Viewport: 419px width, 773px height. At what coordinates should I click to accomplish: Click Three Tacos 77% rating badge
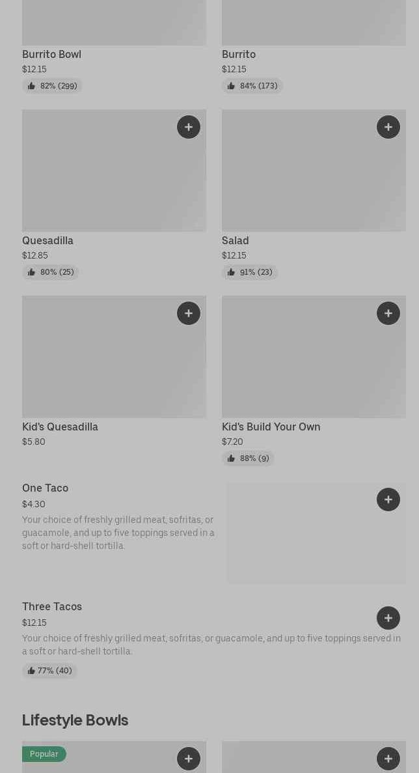(49, 671)
